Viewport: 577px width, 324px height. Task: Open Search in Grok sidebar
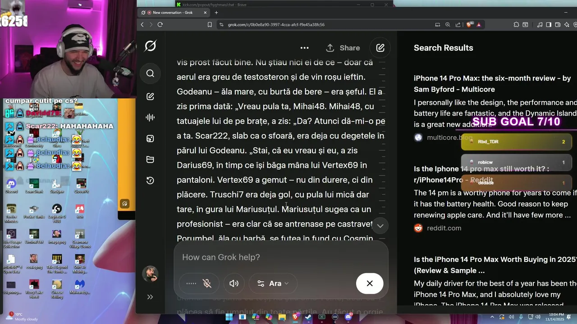tap(151, 73)
